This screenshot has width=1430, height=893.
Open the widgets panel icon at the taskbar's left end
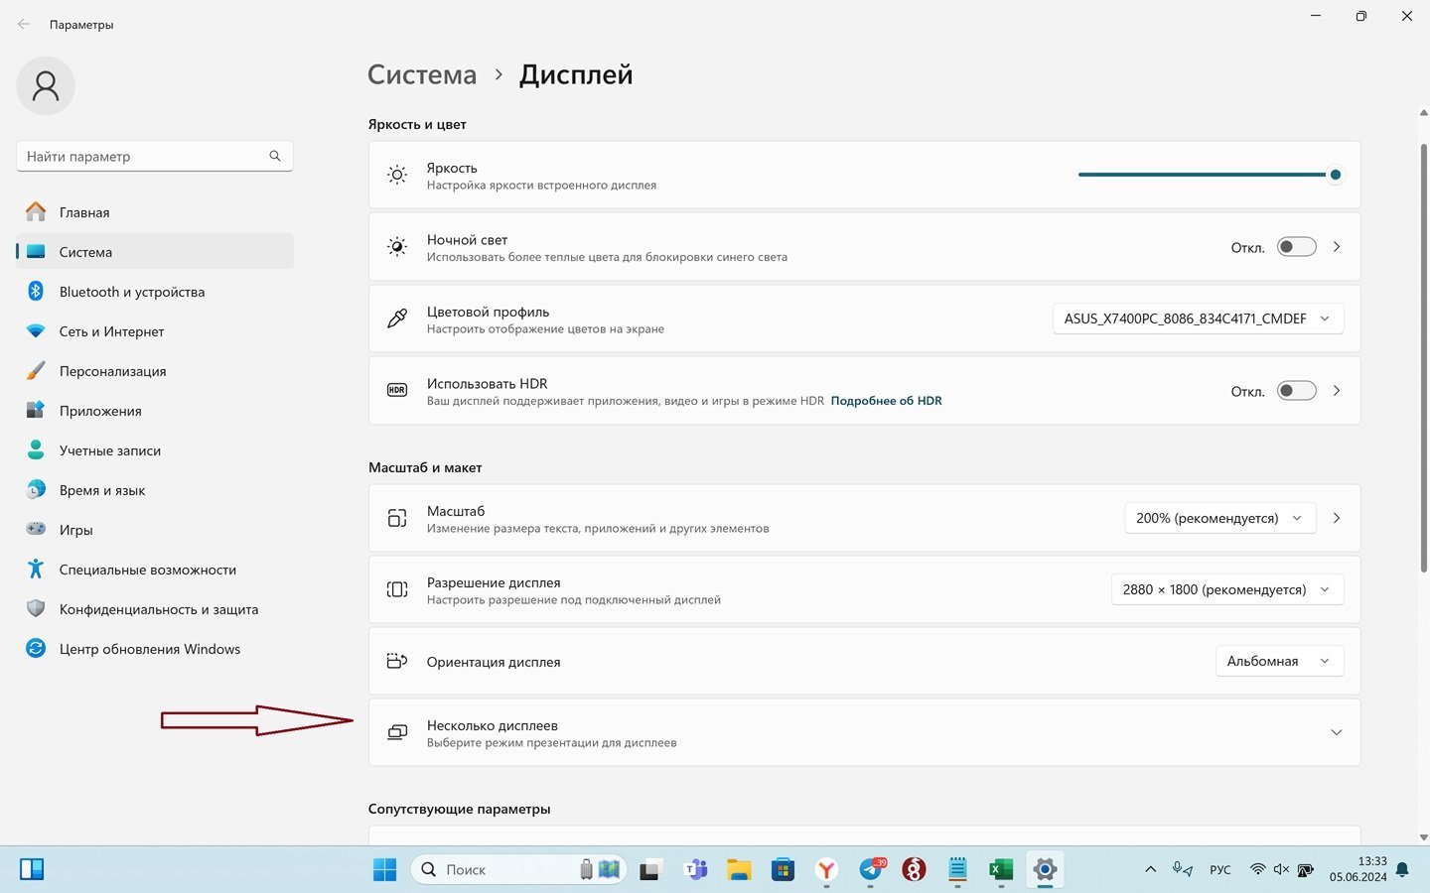coord(32,869)
